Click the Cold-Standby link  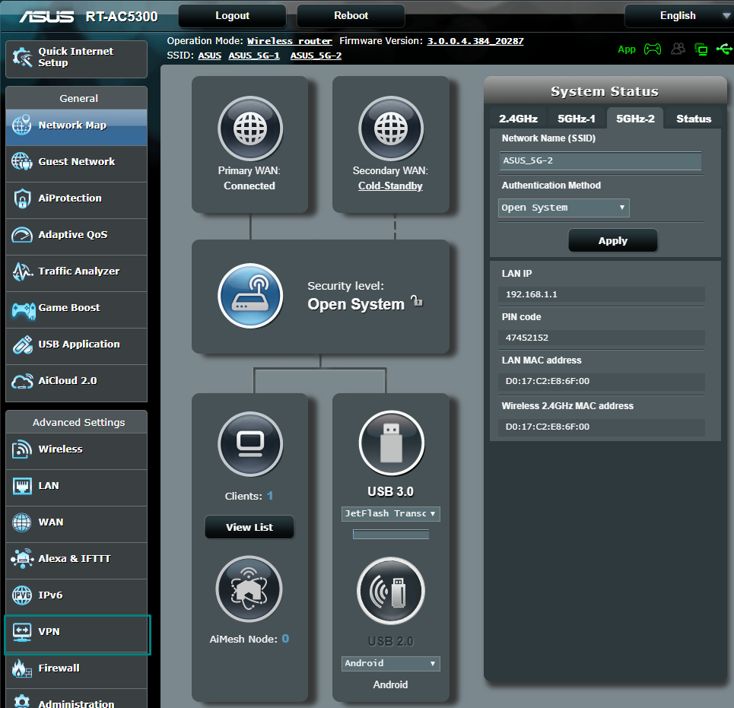(x=390, y=186)
